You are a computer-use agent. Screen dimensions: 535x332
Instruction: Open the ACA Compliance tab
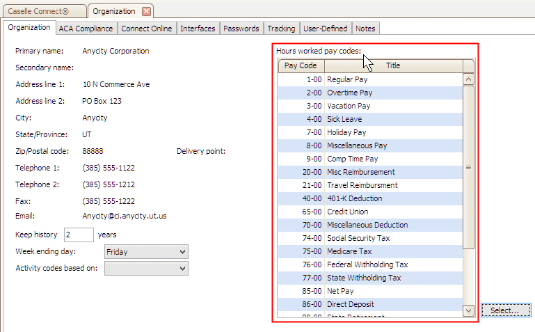[x=86, y=29]
